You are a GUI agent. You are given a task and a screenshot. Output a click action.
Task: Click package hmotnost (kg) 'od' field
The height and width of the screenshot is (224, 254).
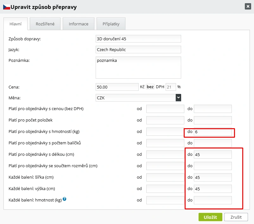point(165,200)
